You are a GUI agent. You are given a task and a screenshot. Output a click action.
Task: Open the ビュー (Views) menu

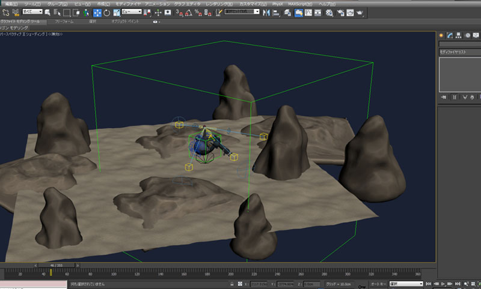82,4
